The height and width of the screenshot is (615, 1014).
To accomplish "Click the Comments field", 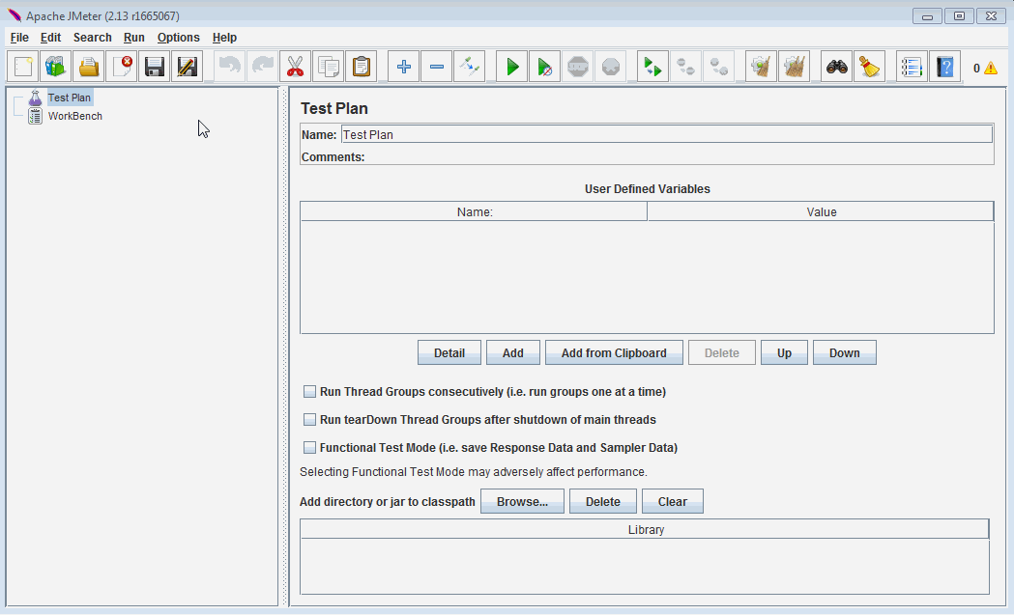I will (x=679, y=157).
